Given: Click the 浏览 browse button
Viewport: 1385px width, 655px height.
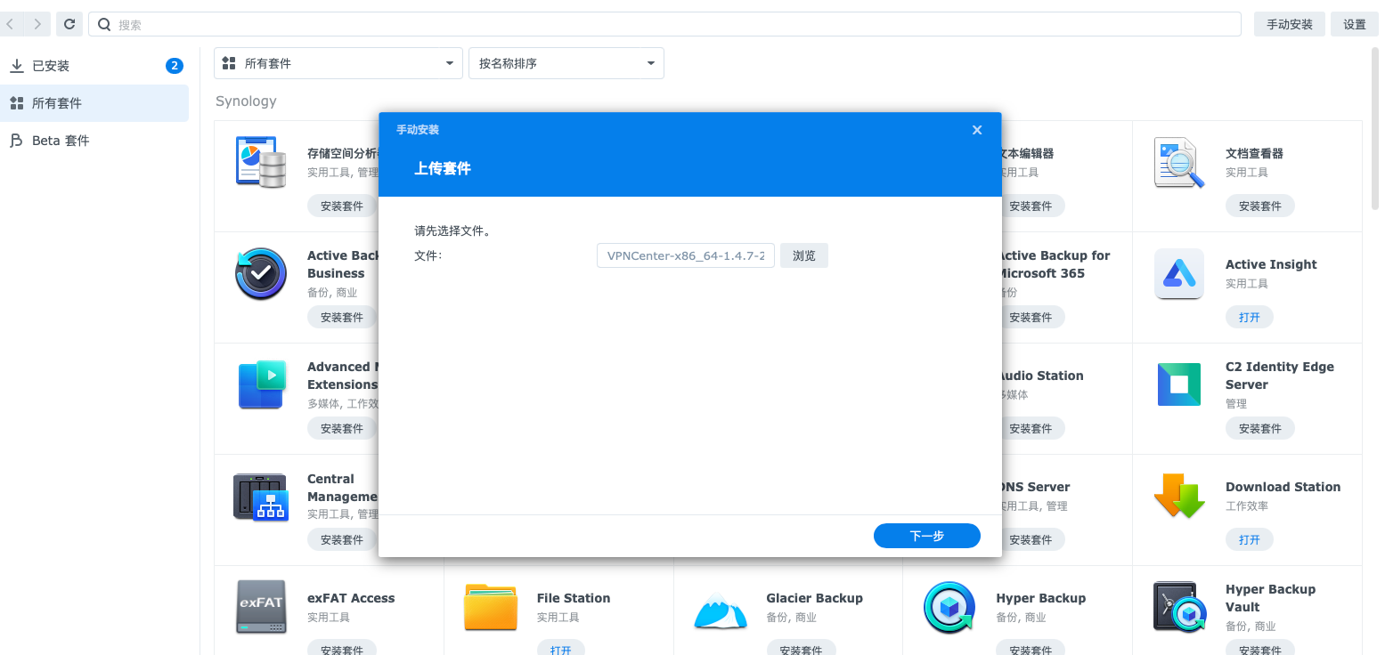Looking at the screenshot, I should pos(804,255).
